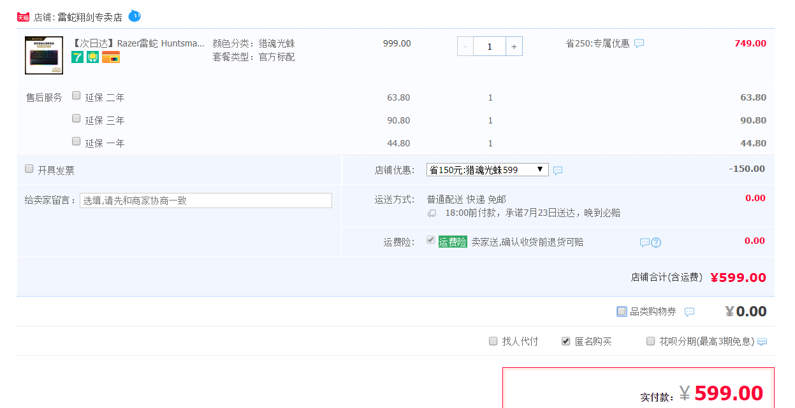The image size is (795, 408).
Task: Toggle the 运费险 shipping insurance checkbox
Action: coord(431,240)
